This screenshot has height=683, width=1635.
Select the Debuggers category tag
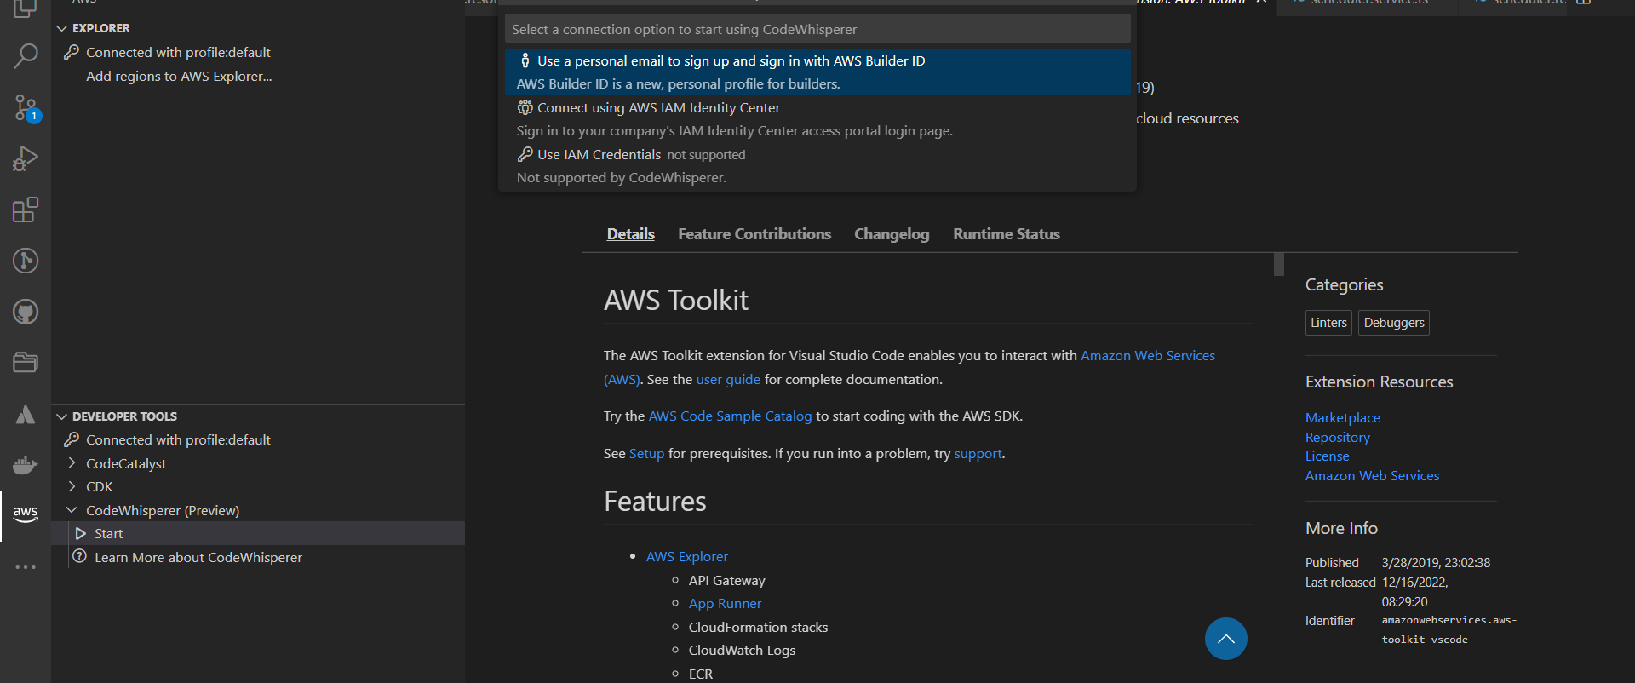(x=1394, y=323)
